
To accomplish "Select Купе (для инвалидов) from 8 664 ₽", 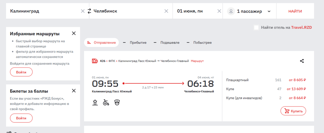I will [266, 98].
